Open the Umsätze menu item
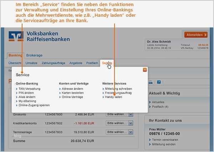The height and width of the screenshot is (152, 214). [x=31, y=63]
